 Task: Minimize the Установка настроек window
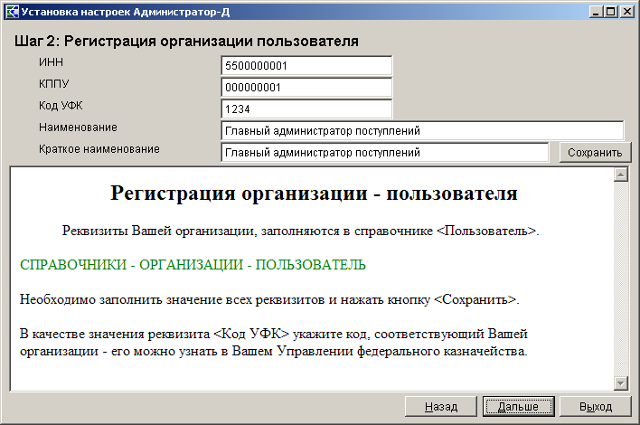point(596,12)
